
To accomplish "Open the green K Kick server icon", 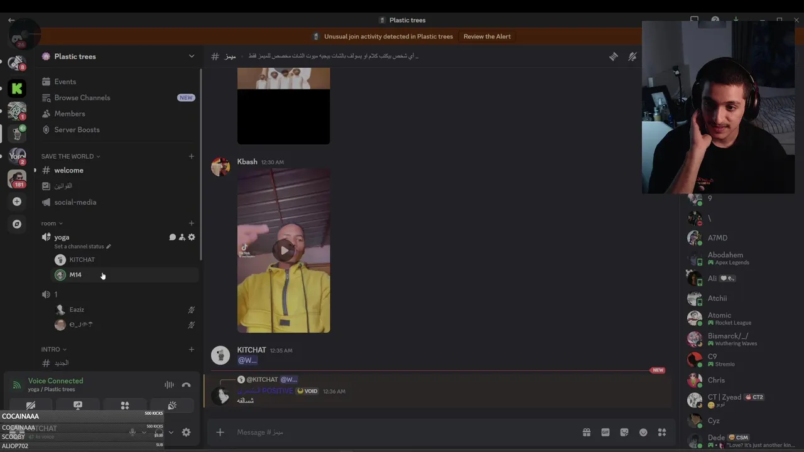I will tap(17, 89).
